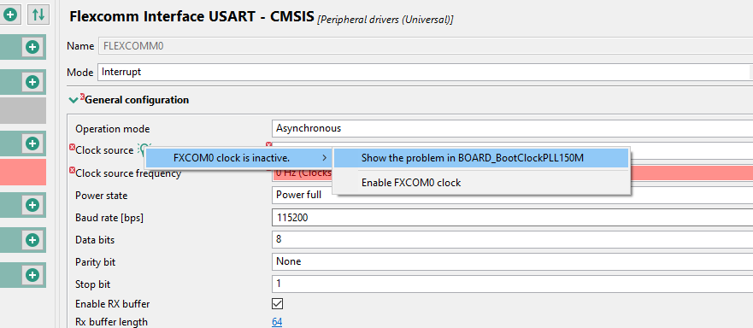Click the Enable RX buffer label
The image size is (753, 328).
[112, 304]
